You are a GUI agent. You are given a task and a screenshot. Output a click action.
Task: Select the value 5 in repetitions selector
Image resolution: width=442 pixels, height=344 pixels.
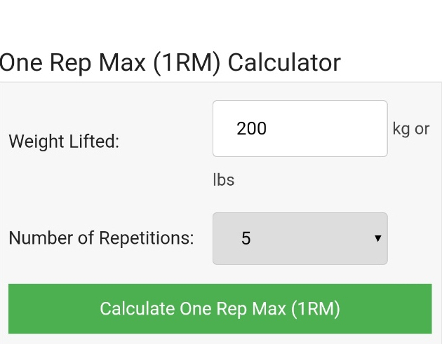coord(246,238)
